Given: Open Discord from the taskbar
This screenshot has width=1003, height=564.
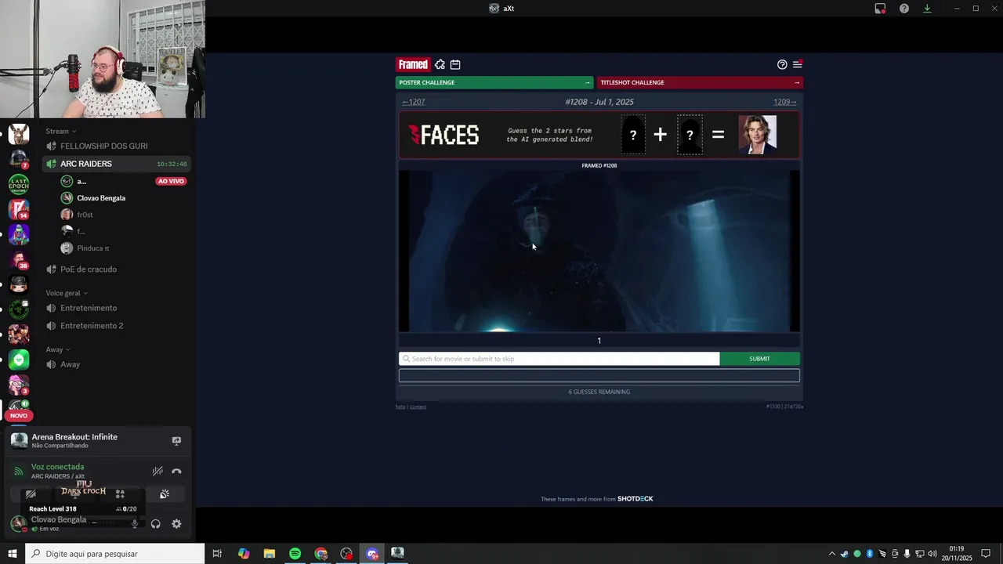Looking at the screenshot, I should pos(372,554).
